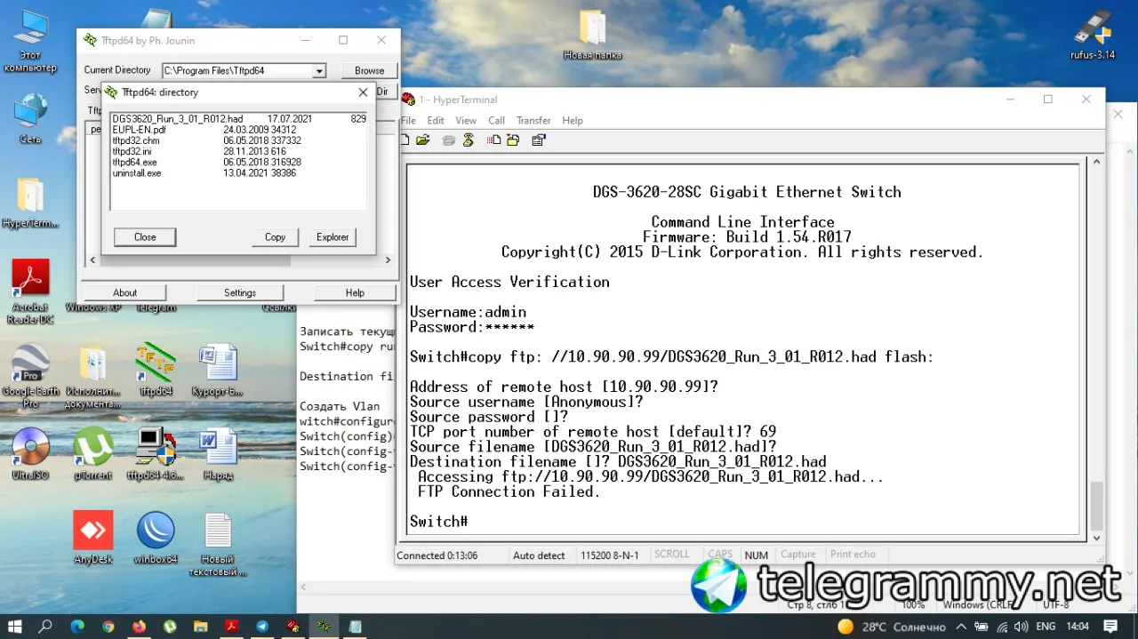Open the HyperTerminal File menu
The image size is (1138, 639).
[409, 121]
